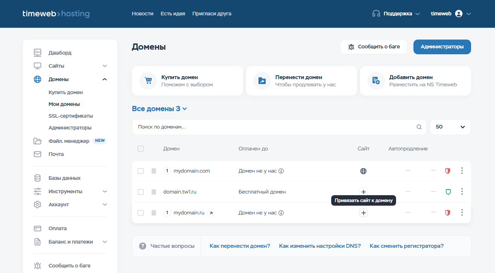Open external link arrow beside mydomain.ru

tap(211, 213)
